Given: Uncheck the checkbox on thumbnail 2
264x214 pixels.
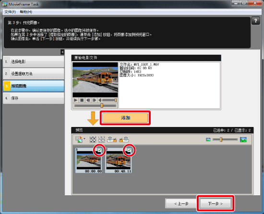Looking at the screenshot, I should (129, 150).
